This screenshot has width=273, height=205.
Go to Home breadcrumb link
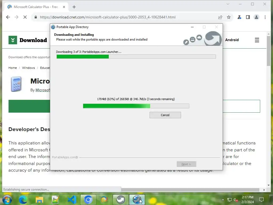pyautogui.click(x=13, y=68)
